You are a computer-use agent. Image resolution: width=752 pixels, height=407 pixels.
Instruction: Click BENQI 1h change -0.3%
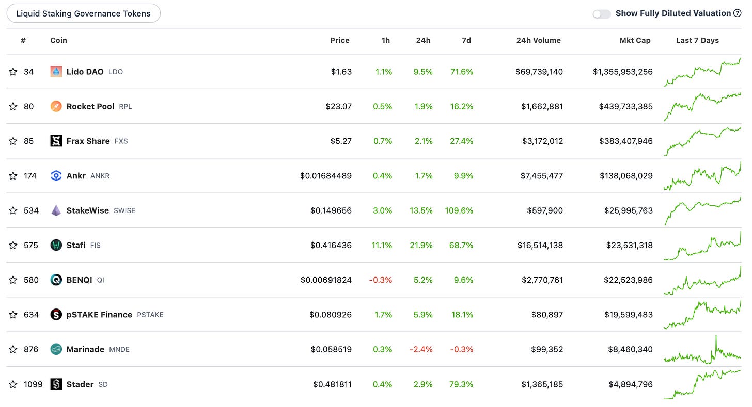click(381, 280)
